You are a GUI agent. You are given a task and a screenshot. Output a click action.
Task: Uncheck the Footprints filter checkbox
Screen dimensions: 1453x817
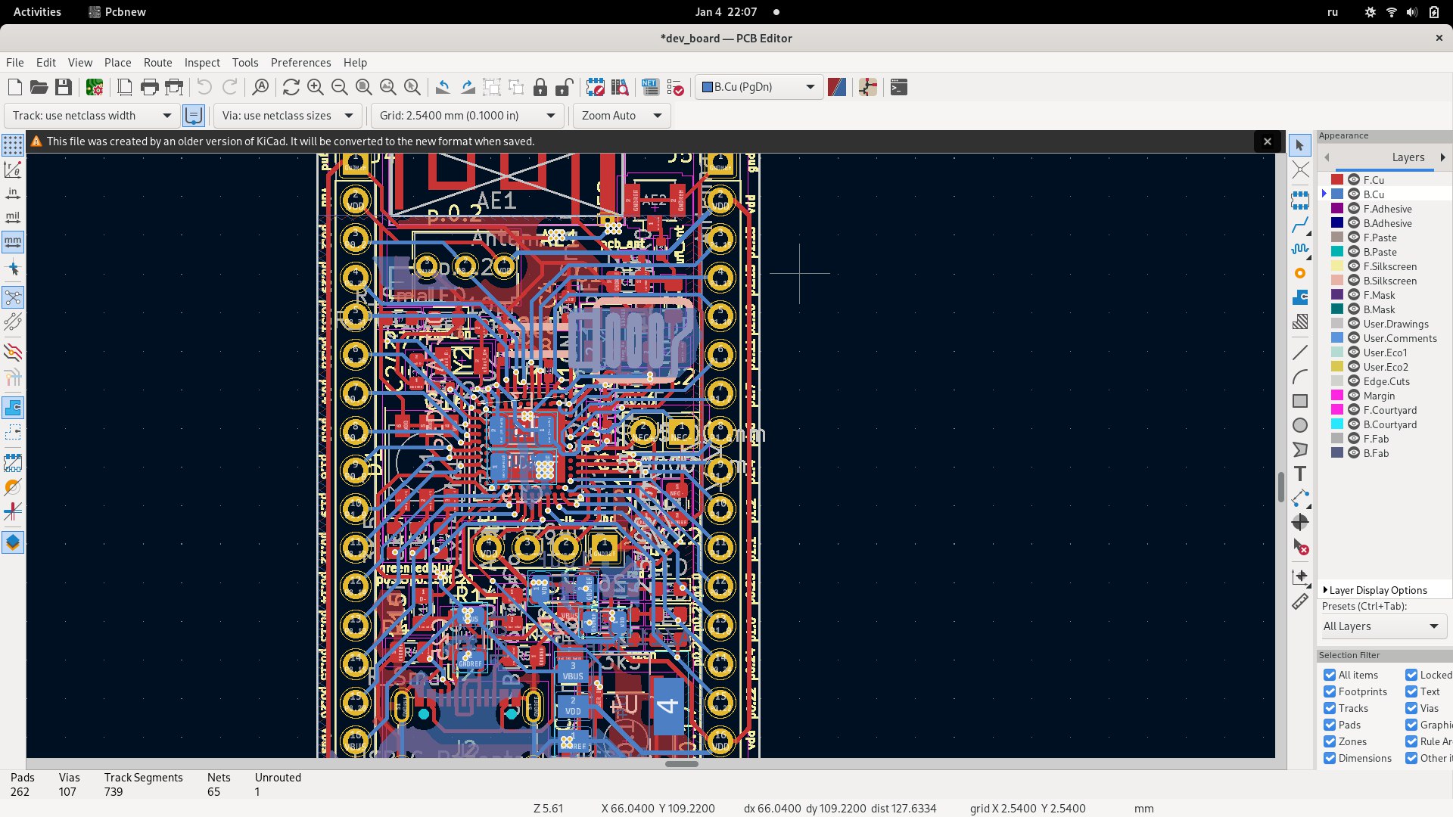coord(1330,691)
